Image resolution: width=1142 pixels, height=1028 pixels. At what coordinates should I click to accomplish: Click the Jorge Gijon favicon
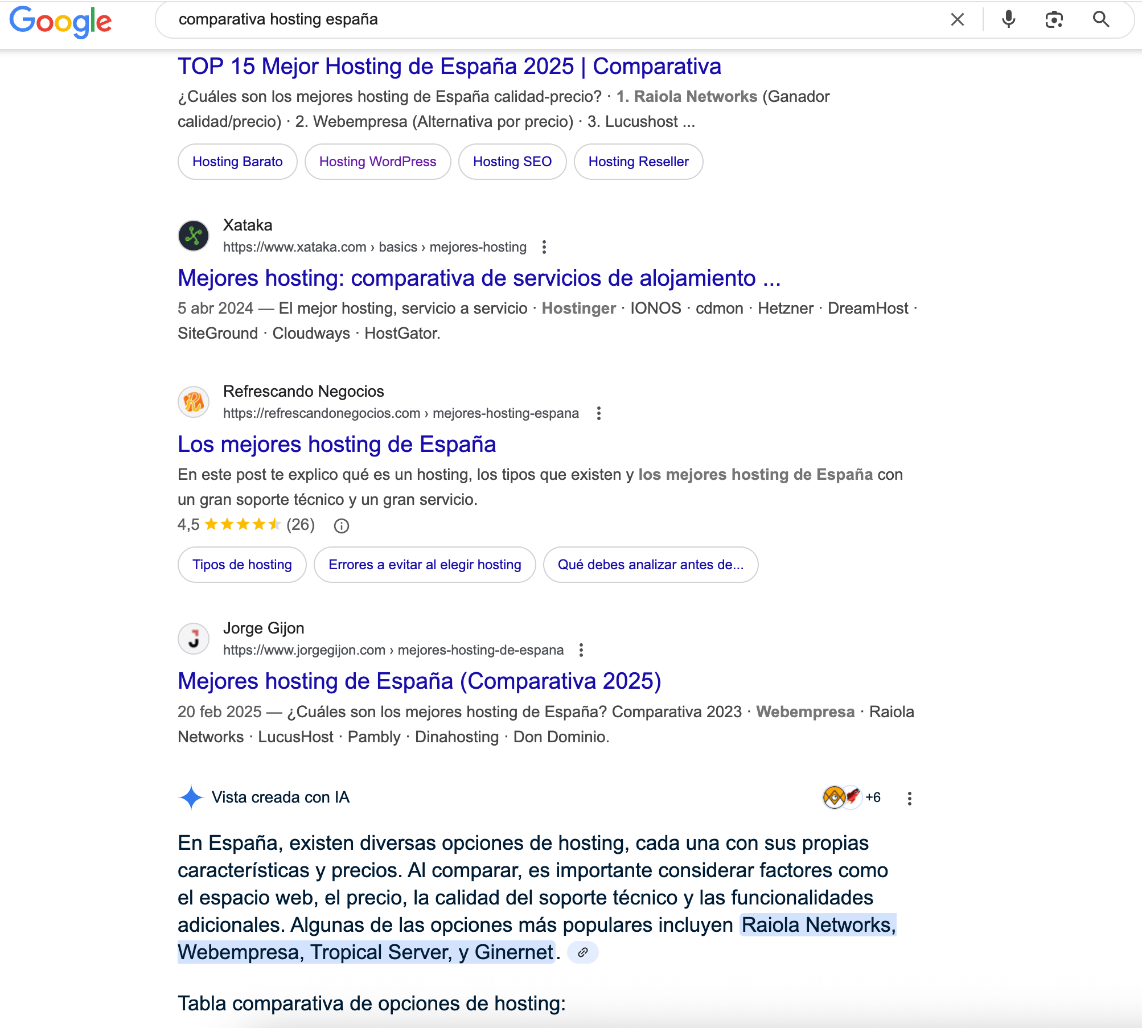point(194,639)
